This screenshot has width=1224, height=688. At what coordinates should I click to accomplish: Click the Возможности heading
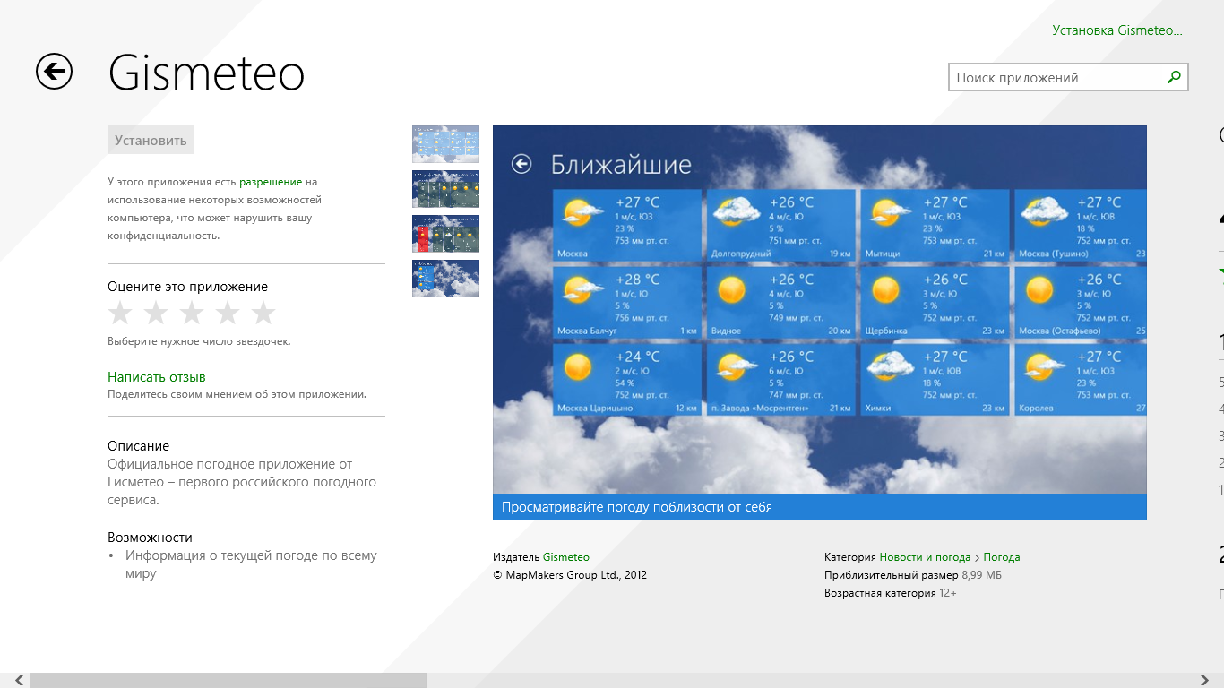150,537
